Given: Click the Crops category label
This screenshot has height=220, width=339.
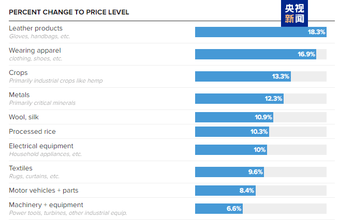Looking at the screenshot, I should tap(18, 73).
